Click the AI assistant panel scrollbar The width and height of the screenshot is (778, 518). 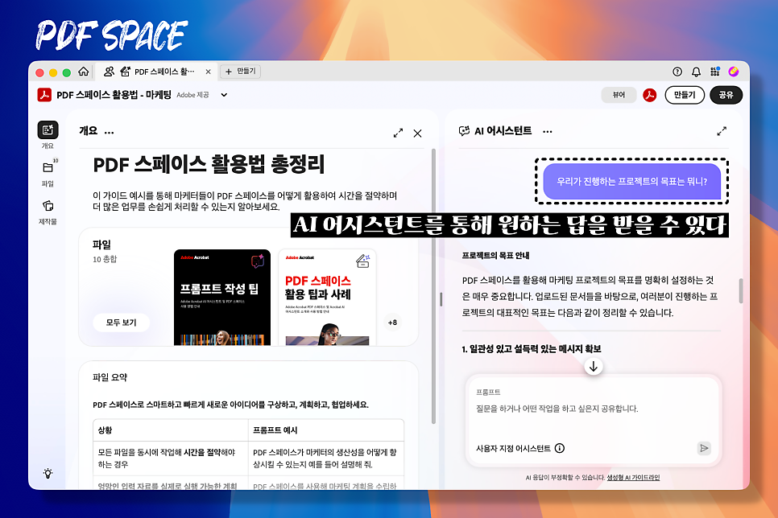pyautogui.click(x=741, y=290)
